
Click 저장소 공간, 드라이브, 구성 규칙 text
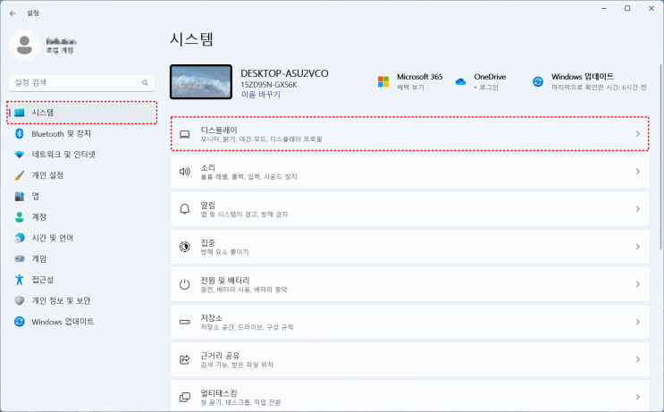[x=247, y=327]
